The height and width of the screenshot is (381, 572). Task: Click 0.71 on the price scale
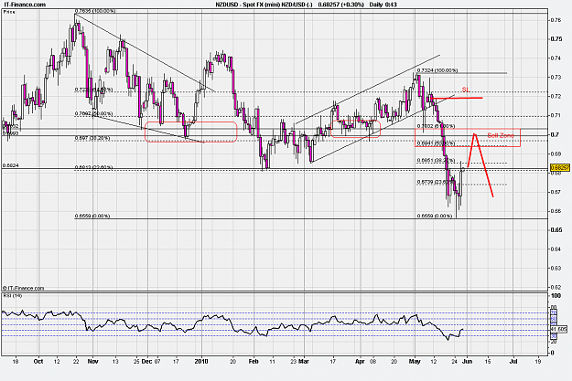(x=556, y=115)
